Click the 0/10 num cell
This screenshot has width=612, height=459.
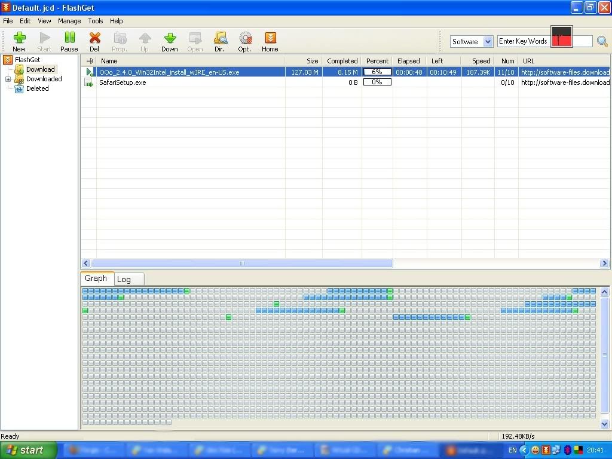507,82
